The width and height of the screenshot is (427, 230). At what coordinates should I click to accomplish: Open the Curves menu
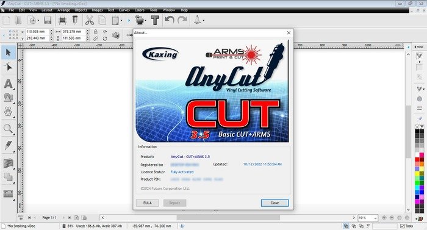(124, 10)
